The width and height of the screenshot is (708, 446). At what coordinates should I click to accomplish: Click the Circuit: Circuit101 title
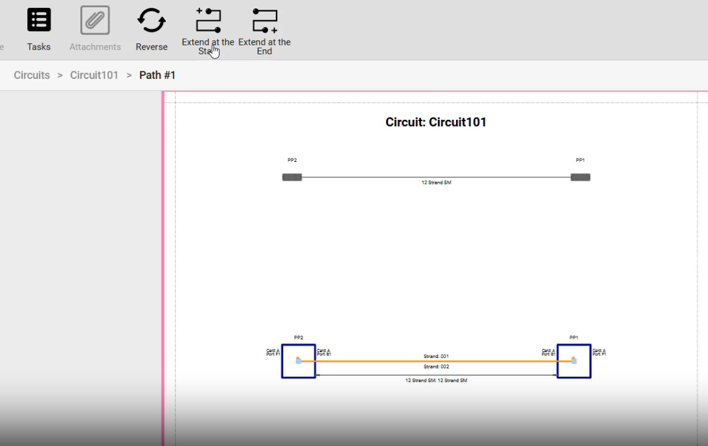[x=436, y=122]
